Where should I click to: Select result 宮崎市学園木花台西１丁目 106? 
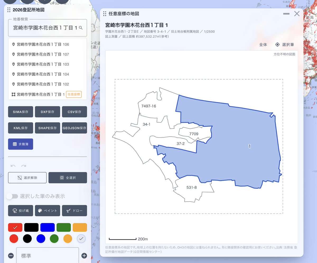point(48,44)
